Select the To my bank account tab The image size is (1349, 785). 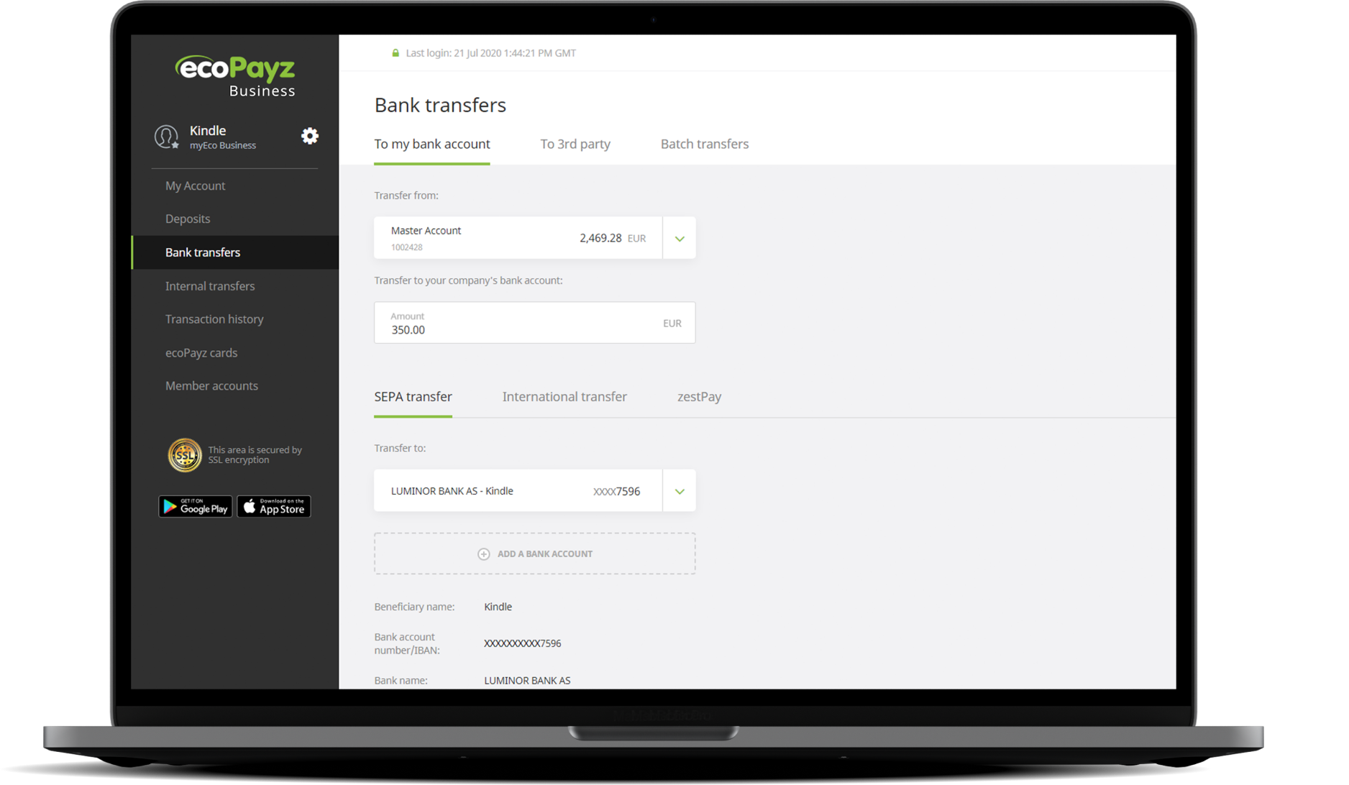point(432,144)
